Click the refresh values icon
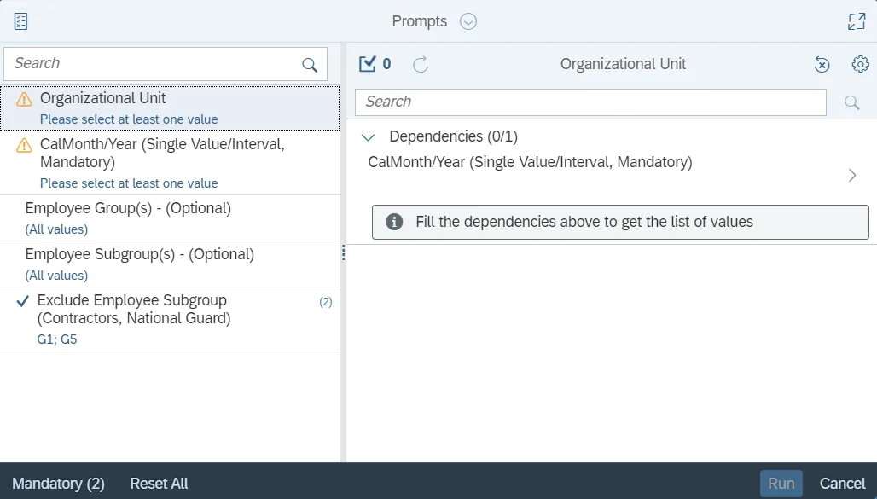Screen dimensions: 877x499 pos(421,64)
